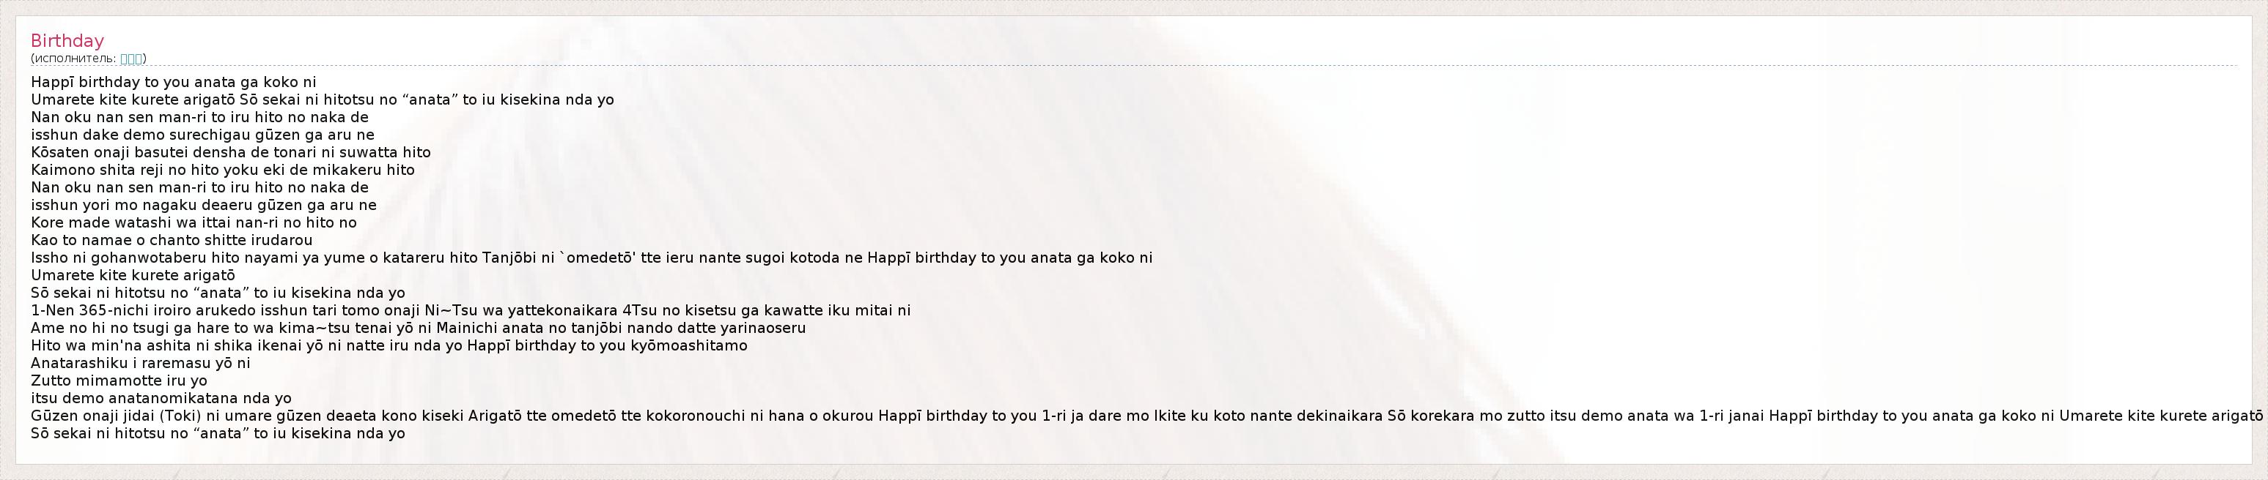The height and width of the screenshot is (480, 2268).
Task: Click the lyric "itsu demo anatanomikatana nda yo"
Action: (161, 398)
